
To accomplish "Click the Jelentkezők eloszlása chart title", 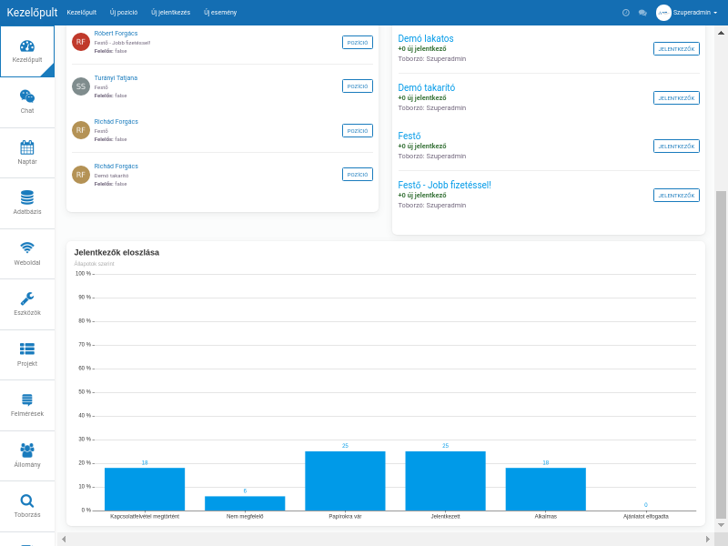I will 116,253.
